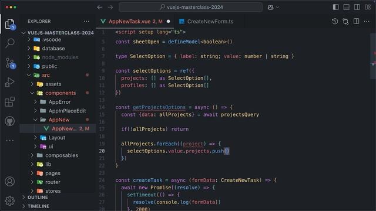Toggle the bottom panel layout icon
The image size is (376, 211).
click(x=346, y=7)
